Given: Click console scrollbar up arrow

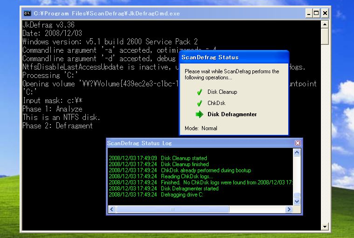Looking at the screenshot, I should click(x=325, y=24).
